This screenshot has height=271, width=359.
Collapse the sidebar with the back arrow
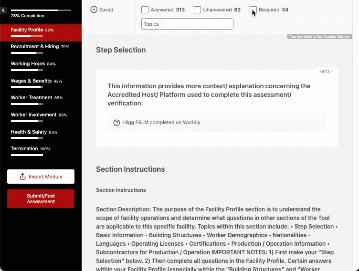tap(3, 10)
